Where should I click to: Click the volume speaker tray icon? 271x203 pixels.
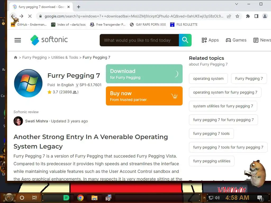tap(217, 198)
